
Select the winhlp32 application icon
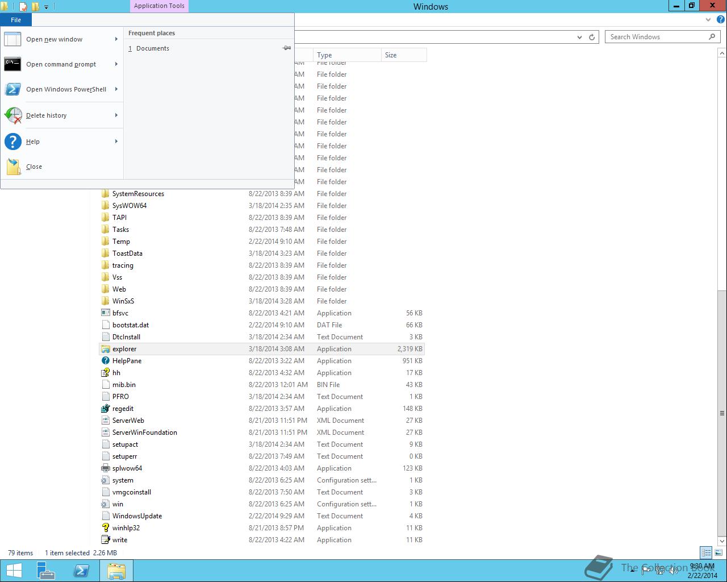coord(105,528)
